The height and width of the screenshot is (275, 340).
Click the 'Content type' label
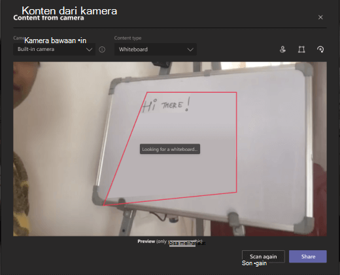[x=127, y=38]
